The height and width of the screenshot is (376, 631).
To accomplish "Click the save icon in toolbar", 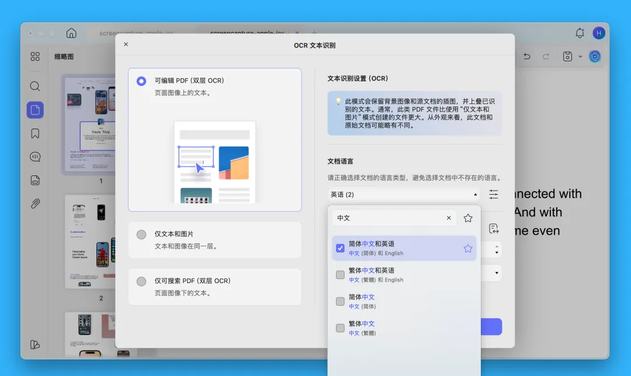I will (x=567, y=56).
